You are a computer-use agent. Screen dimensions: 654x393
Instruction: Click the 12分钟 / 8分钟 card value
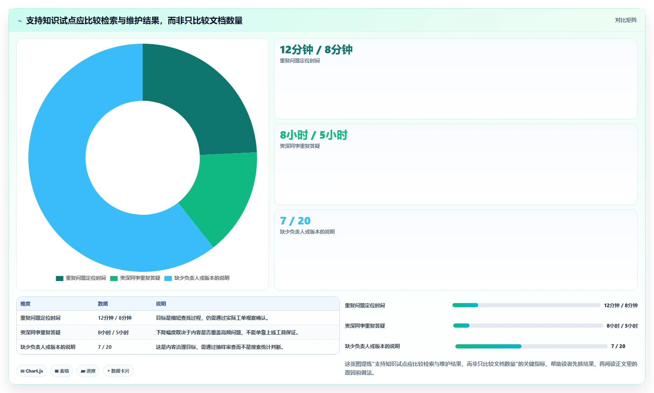click(316, 50)
